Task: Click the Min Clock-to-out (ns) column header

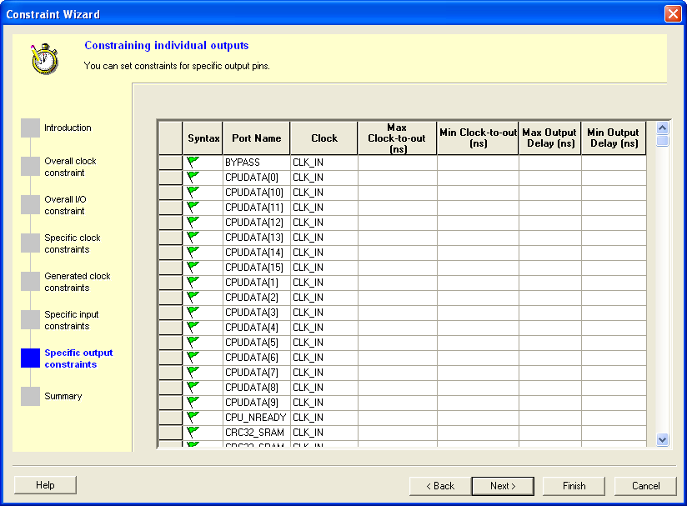Action: [x=478, y=138]
